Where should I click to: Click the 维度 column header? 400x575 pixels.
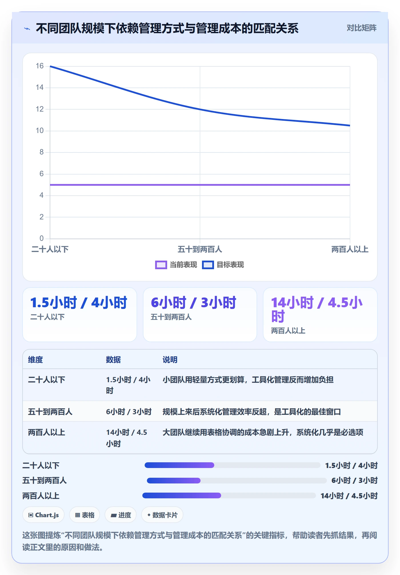click(35, 360)
